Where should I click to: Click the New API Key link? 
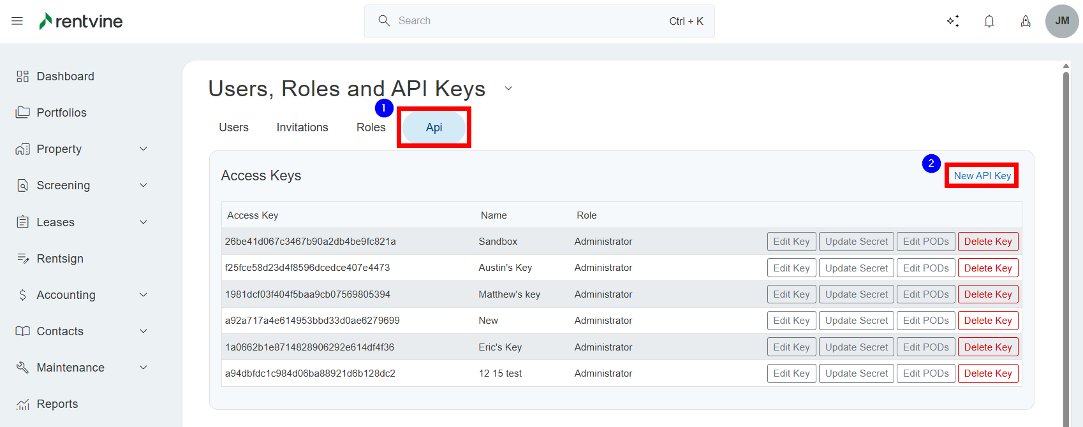coord(982,176)
